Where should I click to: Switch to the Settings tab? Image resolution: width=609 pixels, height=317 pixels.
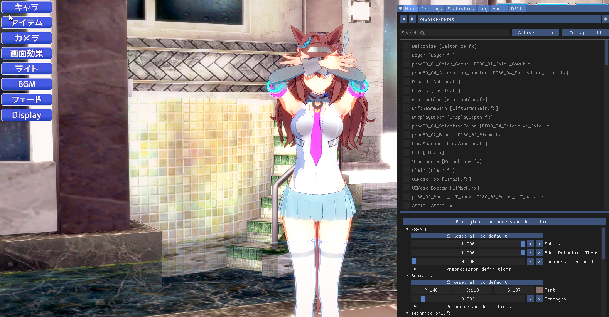[x=431, y=9]
